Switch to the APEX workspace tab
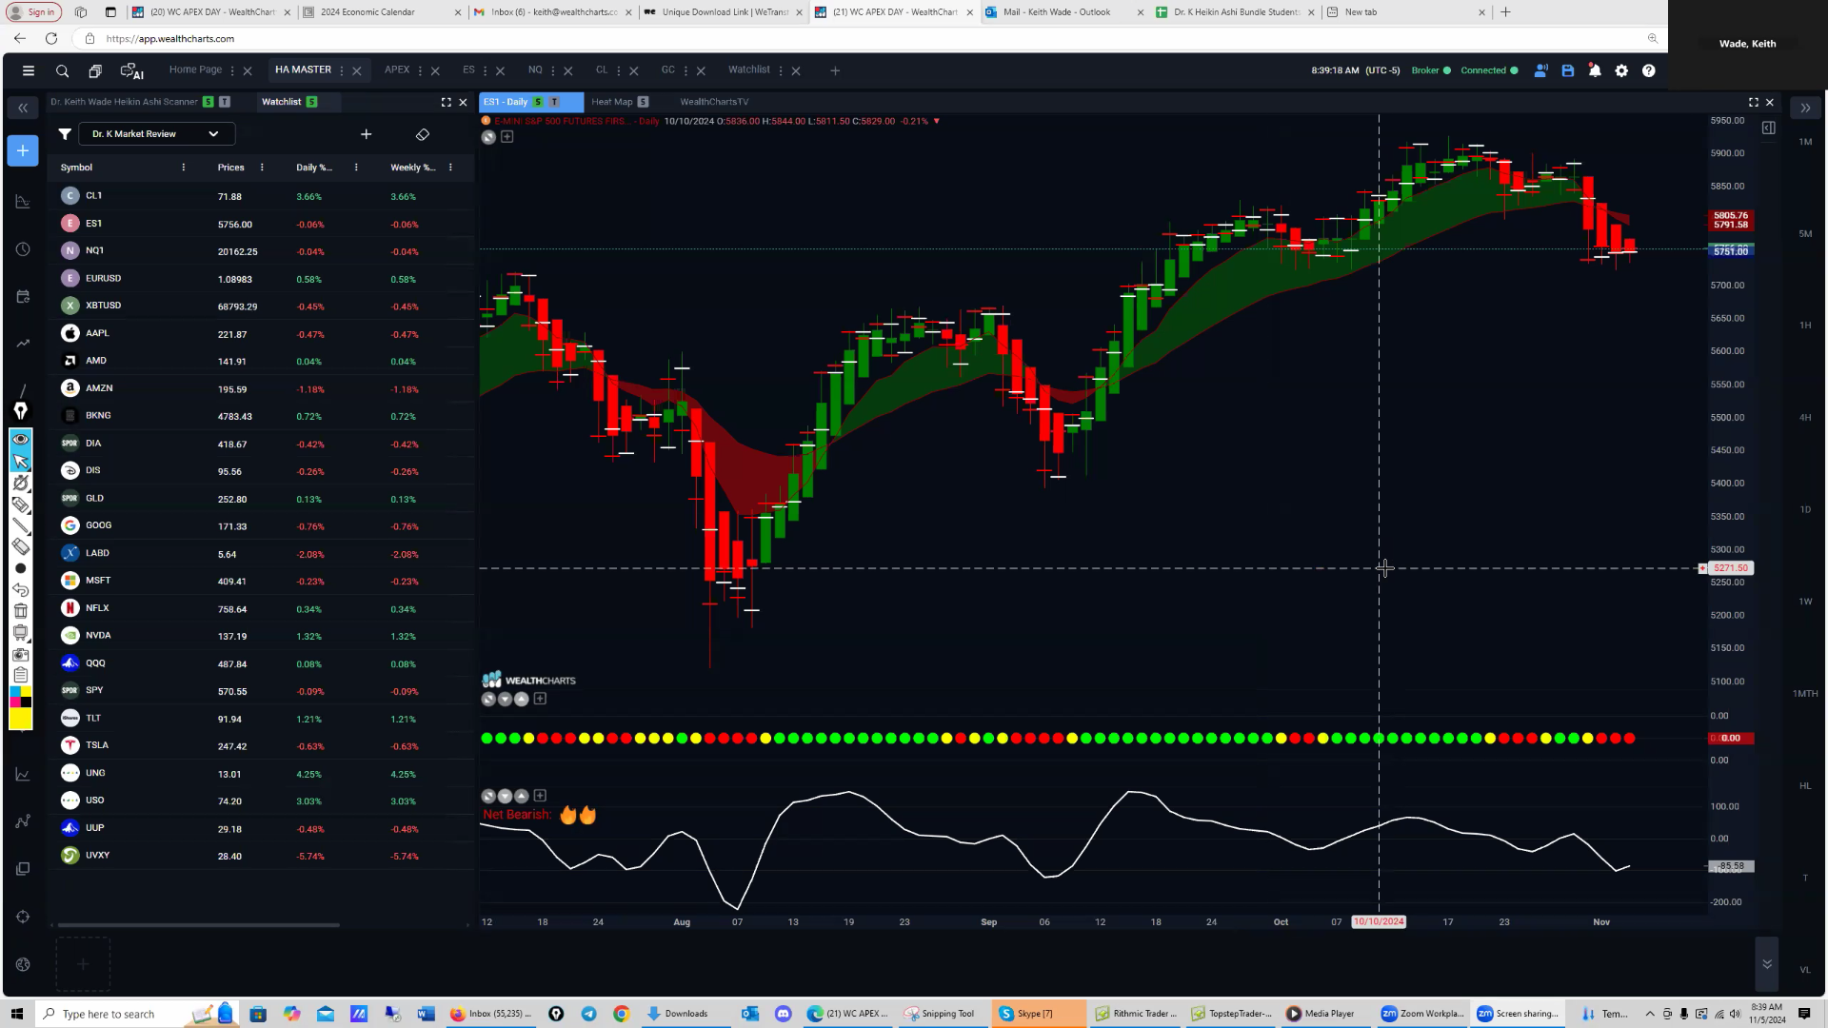 tap(397, 69)
